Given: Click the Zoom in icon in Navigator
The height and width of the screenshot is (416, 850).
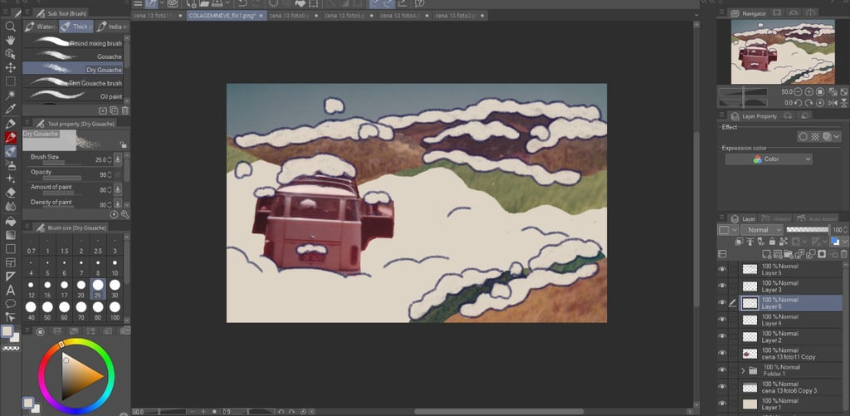Looking at the screenshot, I should pyautogui.click(x=808, y=91).
